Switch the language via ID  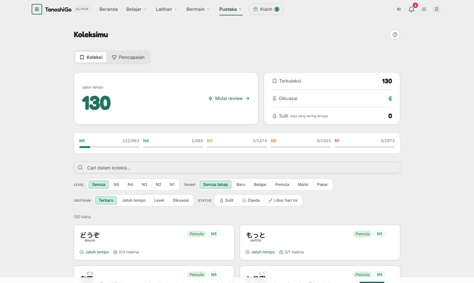coord(399,9)
